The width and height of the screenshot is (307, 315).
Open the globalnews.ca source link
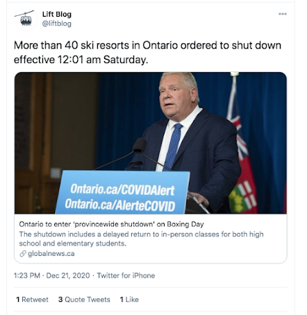tap(51, 254)
